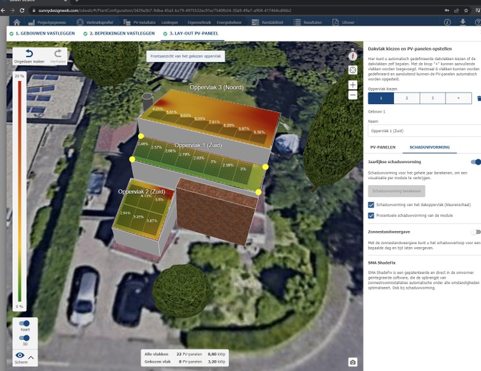Screen dimensions: 481x371
Task: Toggle the Kaart map switch
Action: [24, 323]
